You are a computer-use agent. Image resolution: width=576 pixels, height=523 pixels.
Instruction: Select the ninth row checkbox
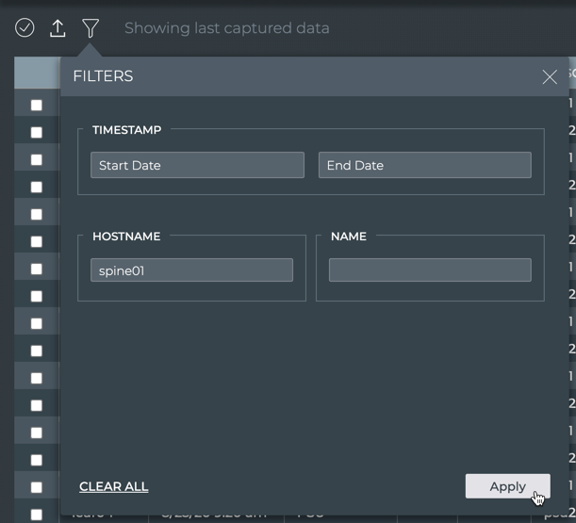click(37, 324)
